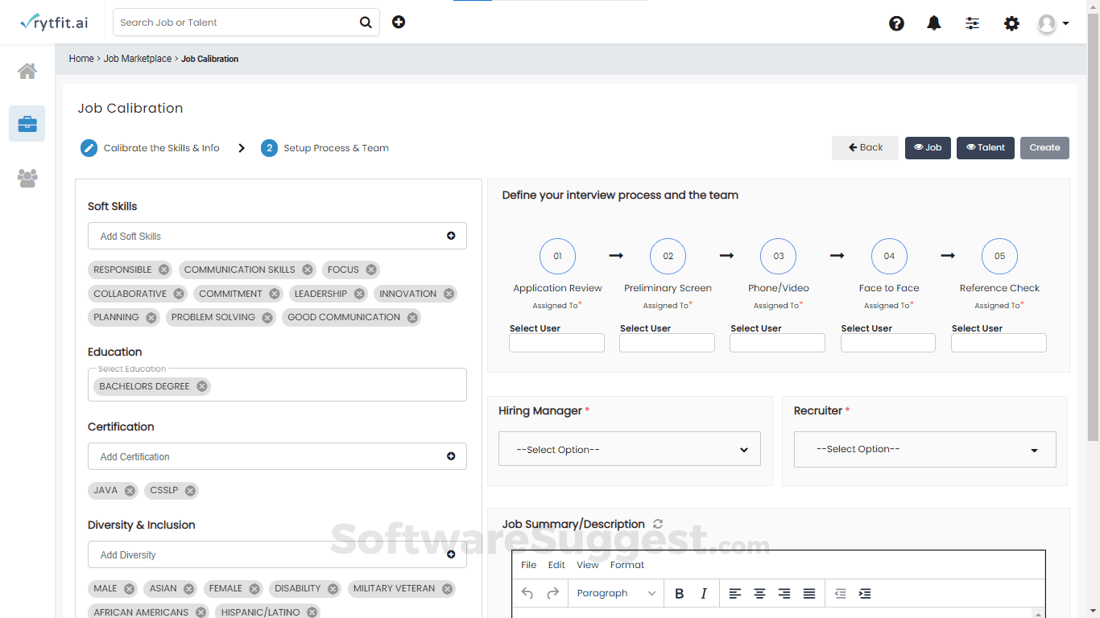Select the briefcase jobs sidebar icon
The height and width of the screenshot is (618, 1100).
pyautogui.click(x=27, y=123)
